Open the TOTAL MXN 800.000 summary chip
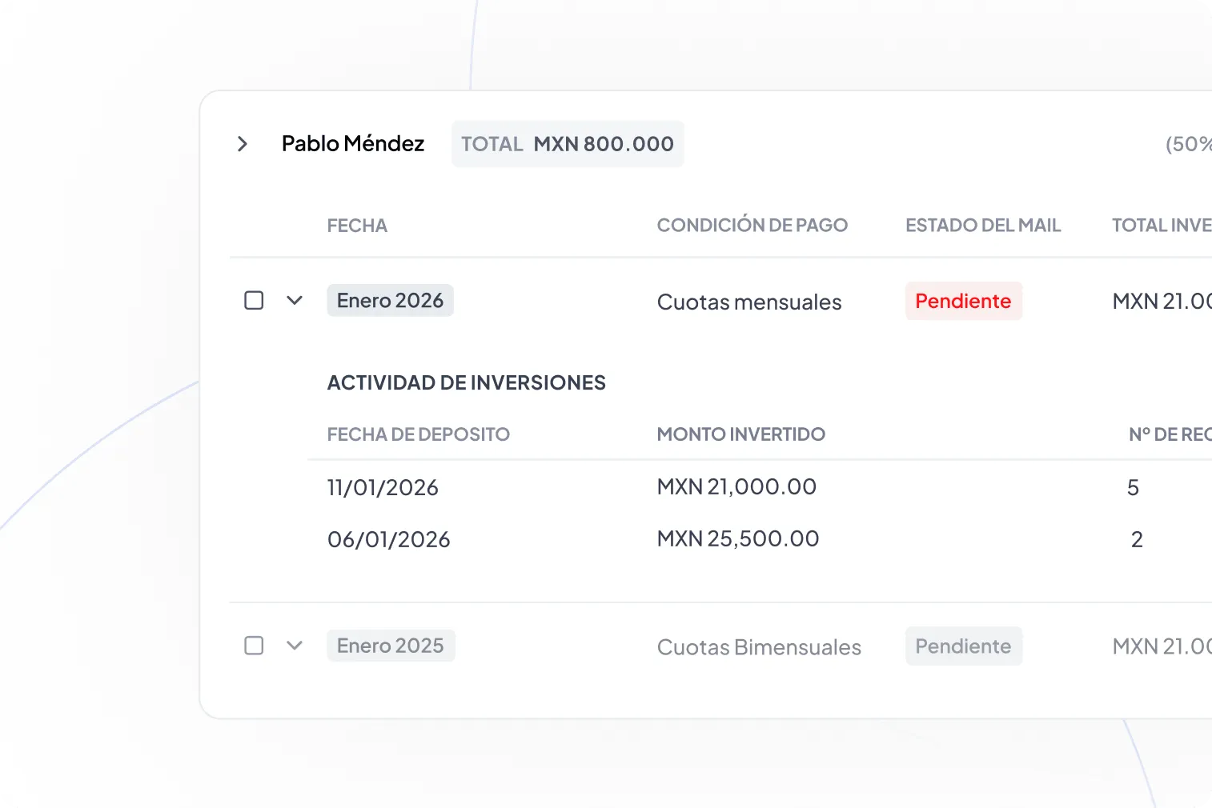 567,144
